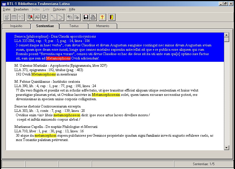Click the pencil toolbar icon
235x169 pixels.
[53, 17]
